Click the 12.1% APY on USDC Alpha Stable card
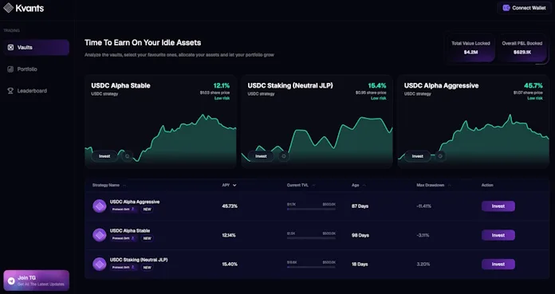 [221, 85]
